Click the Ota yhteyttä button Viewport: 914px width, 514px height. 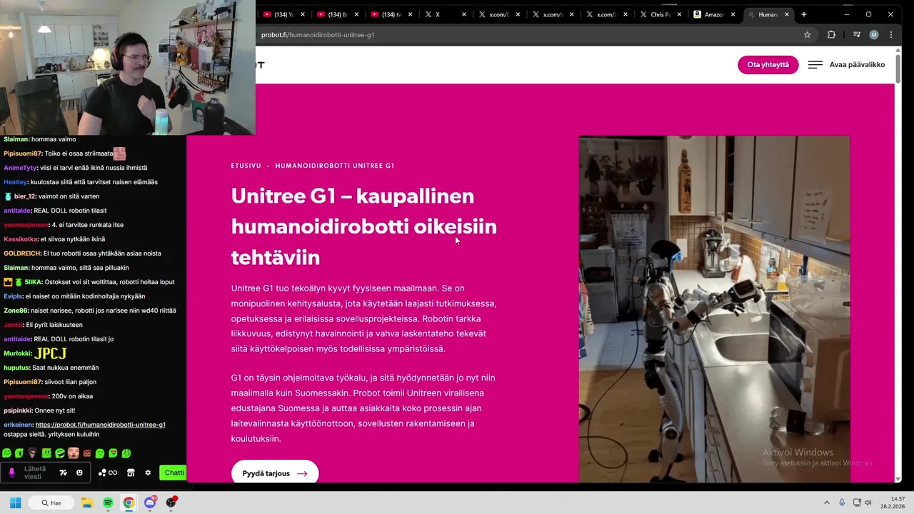coord(768,64)
